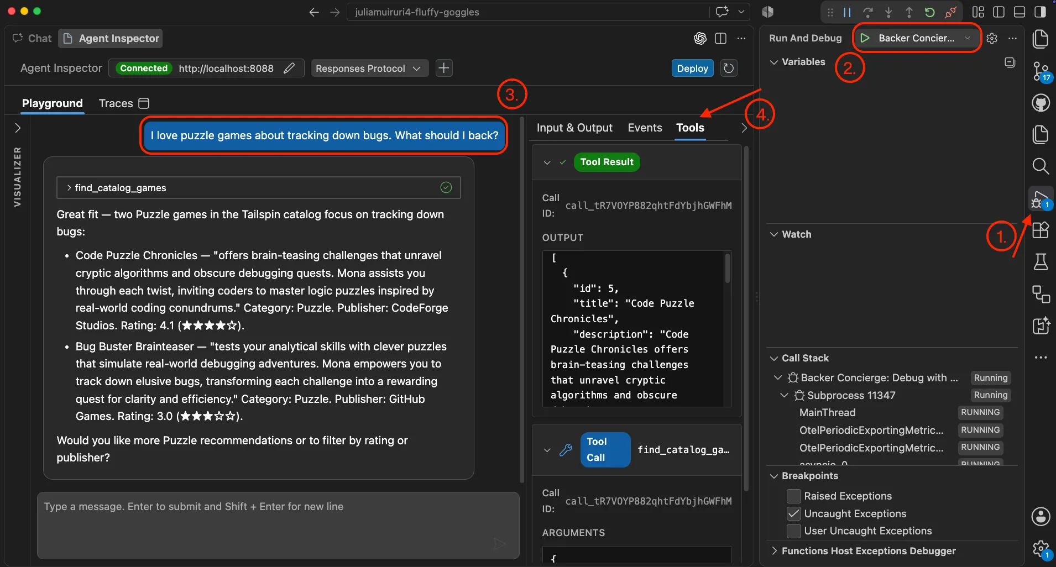Open the launch.json gear icon
Viewport: 1056px width, 567px height.
point(992,38)
